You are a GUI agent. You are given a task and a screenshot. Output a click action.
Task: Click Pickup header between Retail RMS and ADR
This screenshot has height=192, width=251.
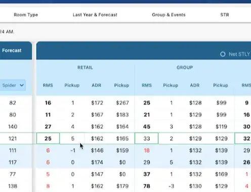tap(72, 85)
